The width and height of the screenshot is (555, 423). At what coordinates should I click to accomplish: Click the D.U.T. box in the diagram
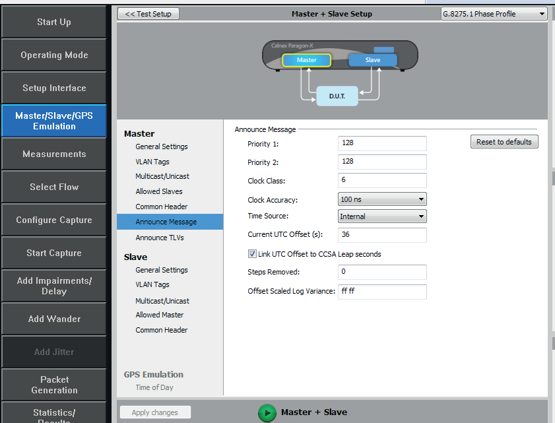click(337, 96)
